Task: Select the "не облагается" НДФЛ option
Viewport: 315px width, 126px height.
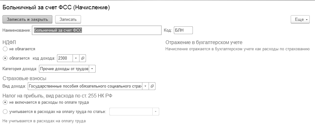Action: [5, 49]
